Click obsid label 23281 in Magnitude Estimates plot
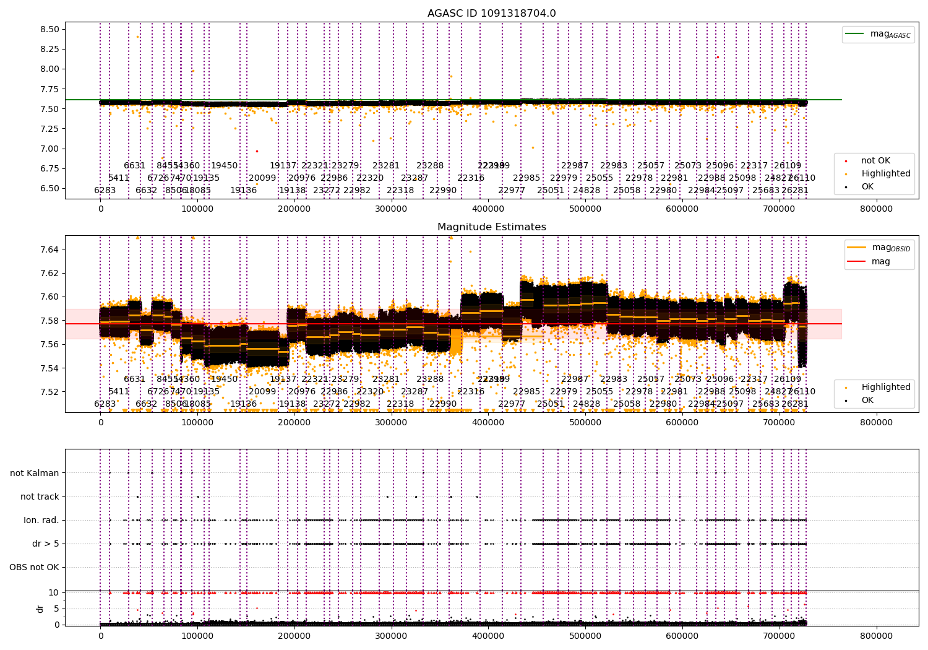The image size is (928, 650). [386, 379]
